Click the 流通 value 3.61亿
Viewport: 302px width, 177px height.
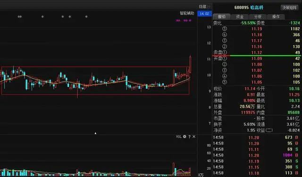click(293, 125)
